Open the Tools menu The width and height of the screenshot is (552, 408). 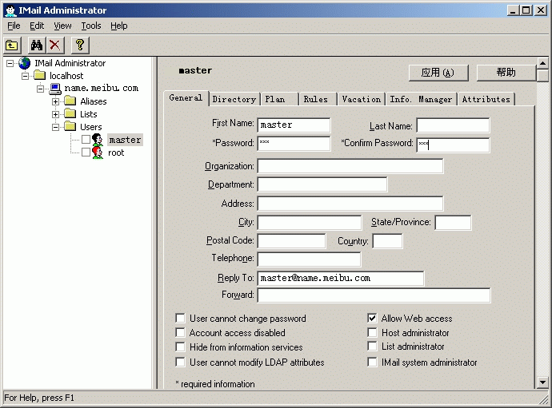pos(91,26)
